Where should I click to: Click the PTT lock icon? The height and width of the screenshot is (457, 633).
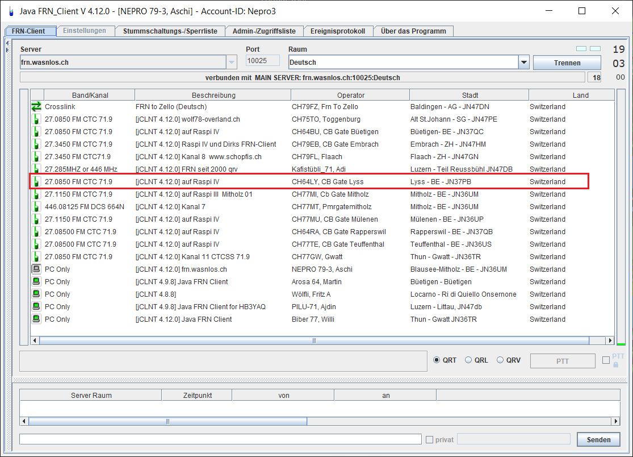[615, 364]
